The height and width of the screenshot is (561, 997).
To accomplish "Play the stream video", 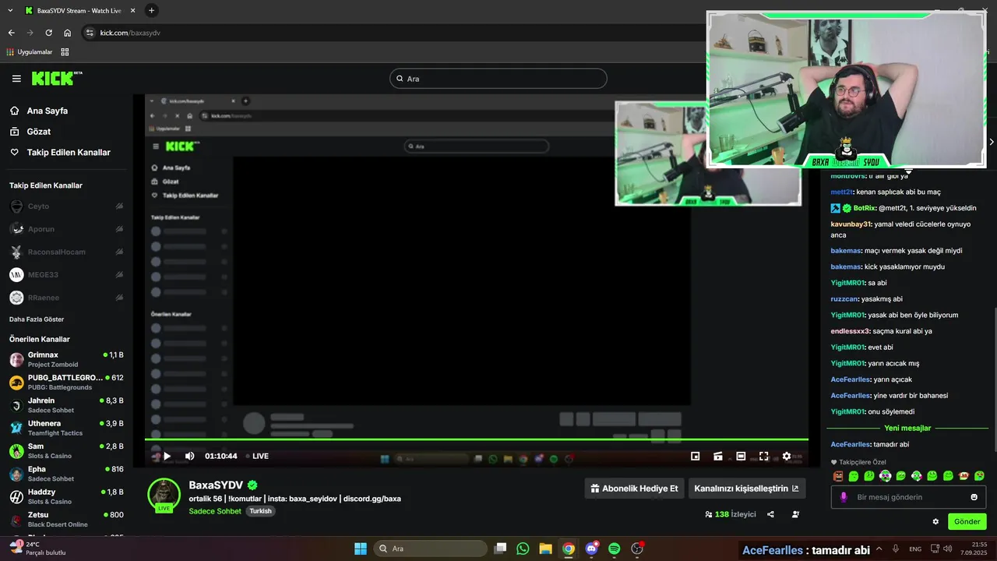I will click(167, 456).
